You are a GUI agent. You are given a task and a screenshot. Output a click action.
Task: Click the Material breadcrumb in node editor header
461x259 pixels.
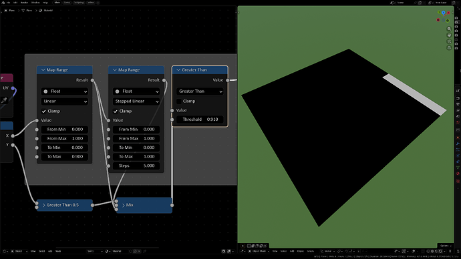48,10
